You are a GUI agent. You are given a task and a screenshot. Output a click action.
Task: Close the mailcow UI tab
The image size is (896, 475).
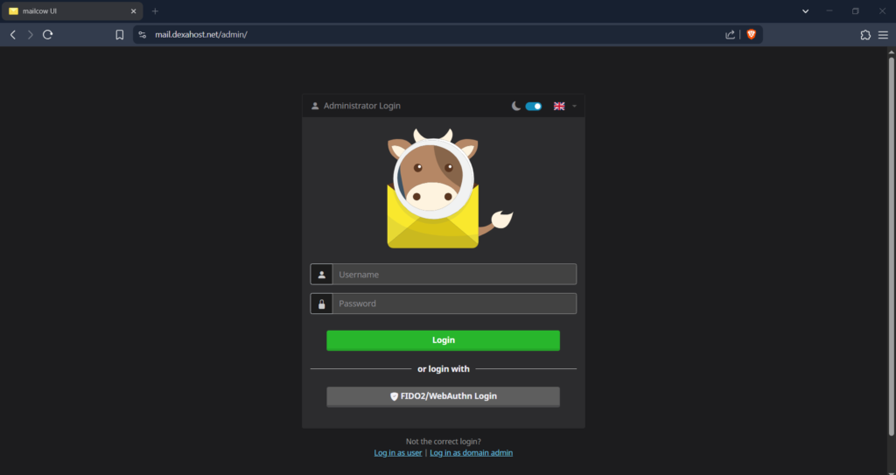click(x=133, y=11)
